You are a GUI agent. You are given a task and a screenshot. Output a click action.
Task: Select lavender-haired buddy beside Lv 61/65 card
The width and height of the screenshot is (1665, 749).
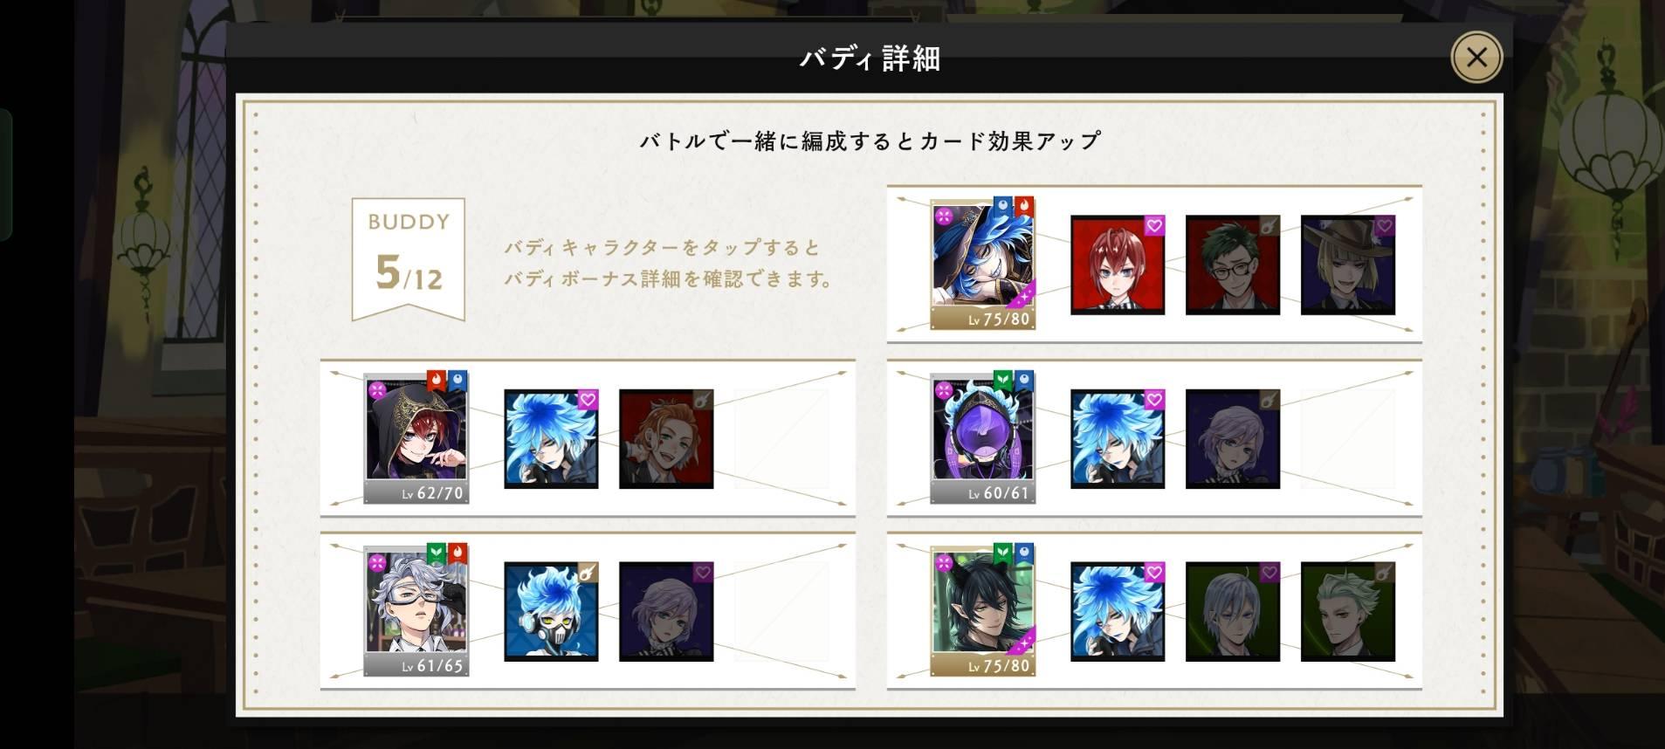point(666,612)
